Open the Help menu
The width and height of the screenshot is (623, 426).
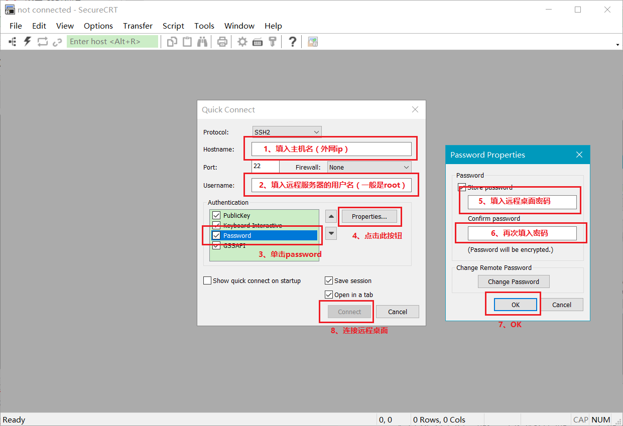[273, 26]
